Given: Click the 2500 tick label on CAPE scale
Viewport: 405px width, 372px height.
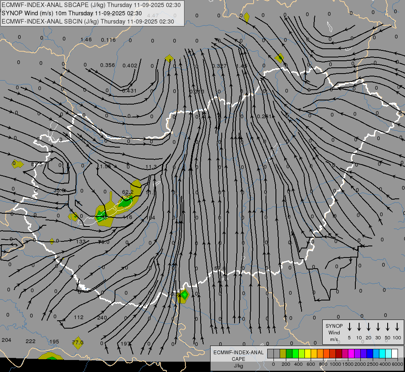Looking at the screenshot, I should (372, 364).
